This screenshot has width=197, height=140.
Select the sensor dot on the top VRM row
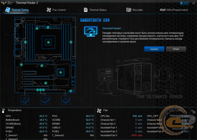pos(48,27)
